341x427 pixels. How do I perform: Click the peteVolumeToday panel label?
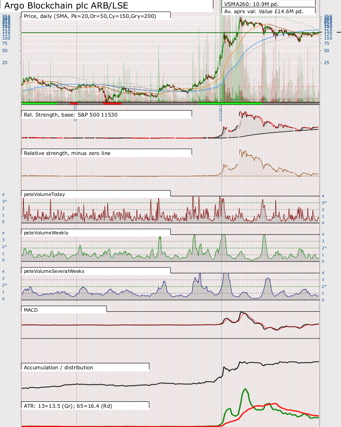[44, 194]
